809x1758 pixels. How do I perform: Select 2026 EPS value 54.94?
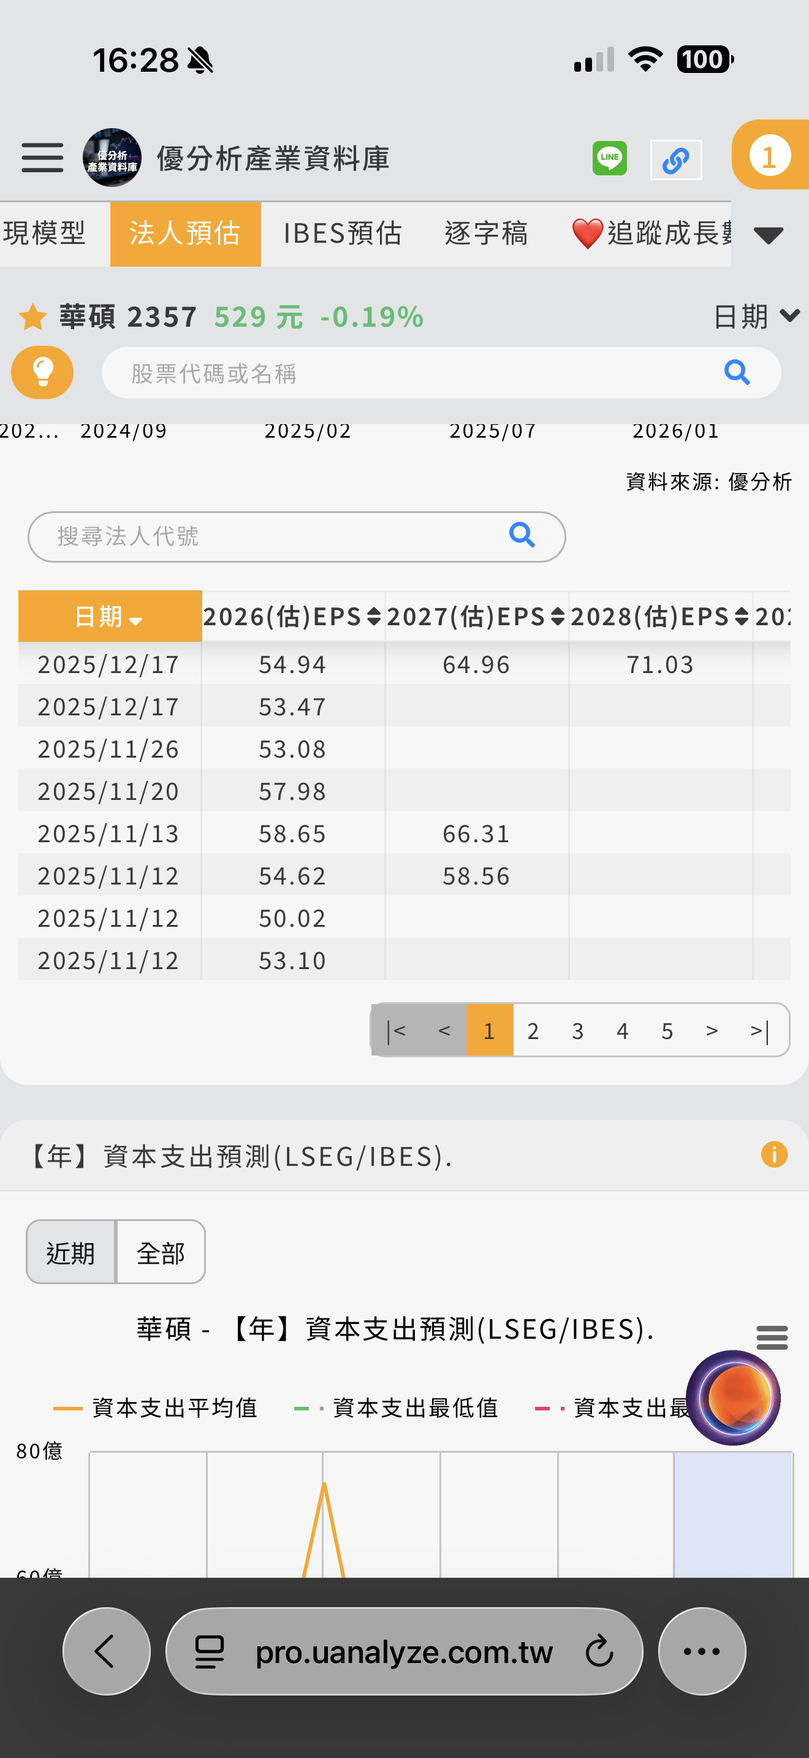[292, 664]
